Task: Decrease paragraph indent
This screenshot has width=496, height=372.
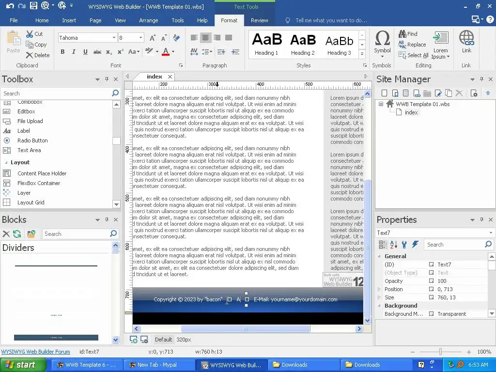Action: point(221,51)
